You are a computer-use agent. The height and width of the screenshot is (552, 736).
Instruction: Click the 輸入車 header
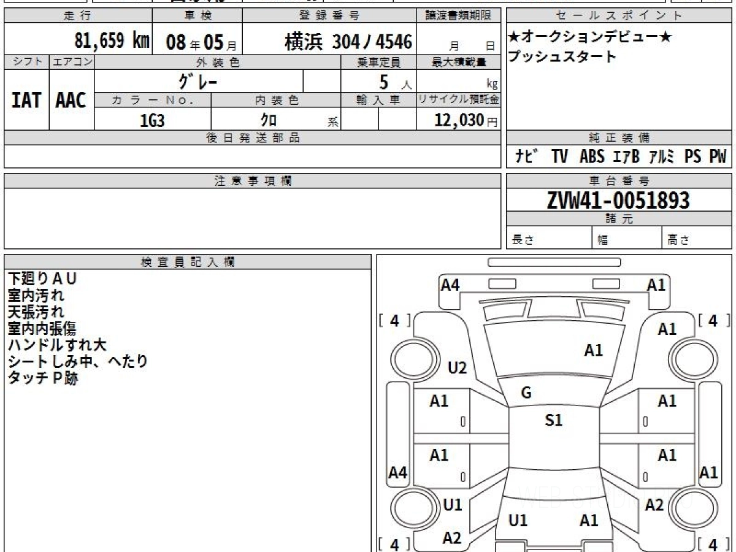click(378, 100)
